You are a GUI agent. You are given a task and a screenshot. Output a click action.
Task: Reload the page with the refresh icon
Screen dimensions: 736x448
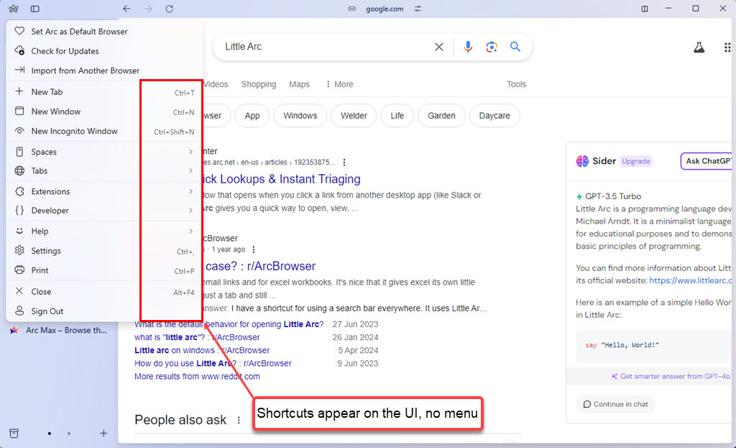pyautogui.click(x=170, y=9)
